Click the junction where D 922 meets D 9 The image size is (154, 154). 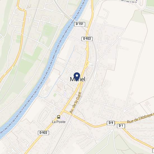64,111
